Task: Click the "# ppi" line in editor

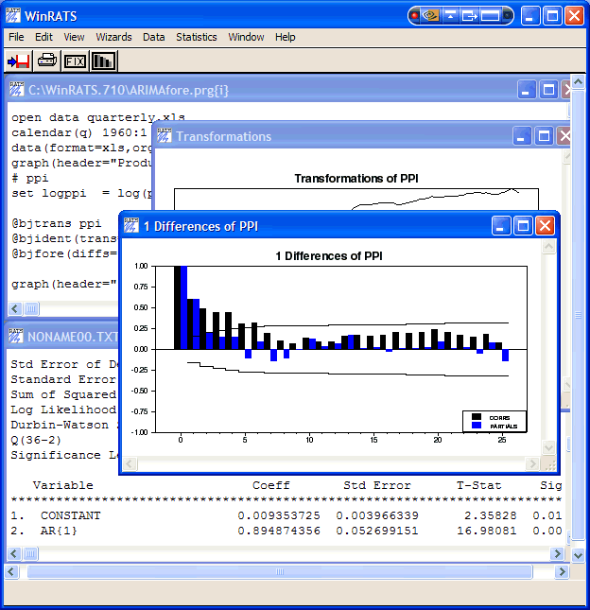Action: click(x=30, y=178)
